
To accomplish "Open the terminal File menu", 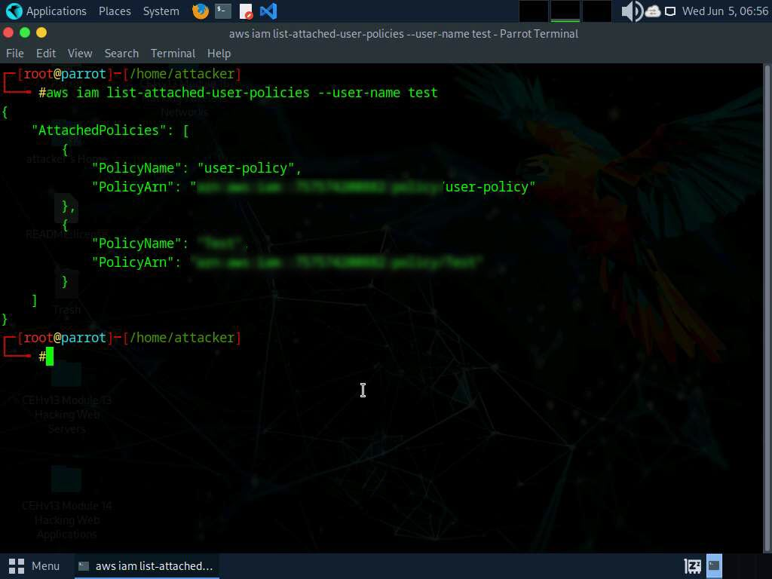I will click(15, 54).
